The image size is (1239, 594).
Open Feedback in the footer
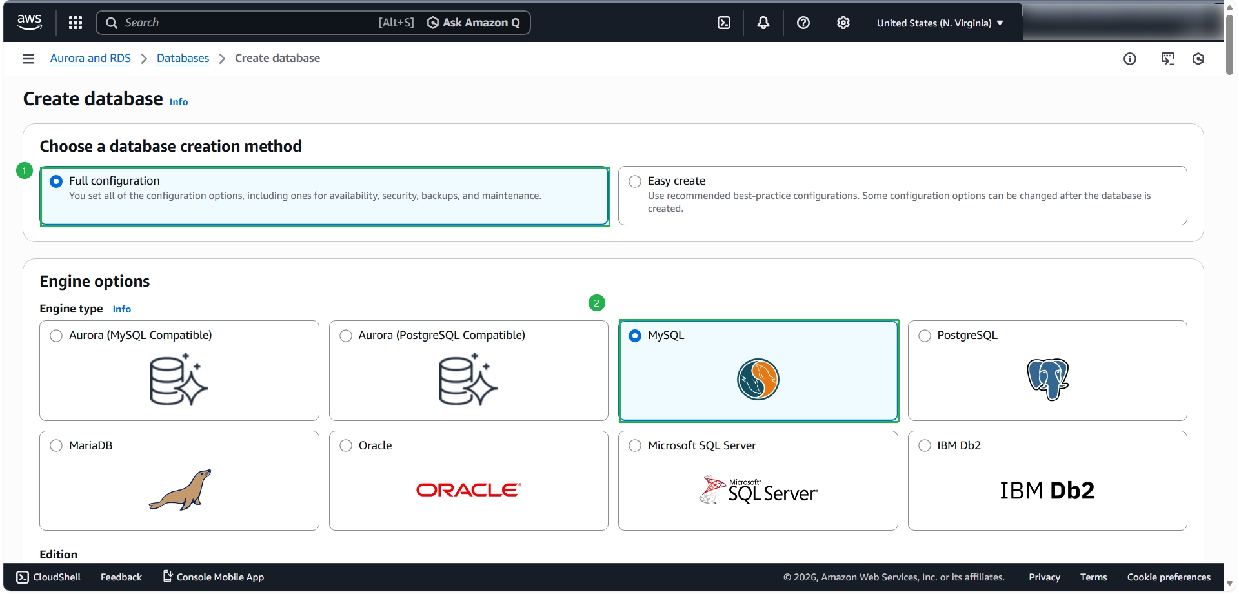pos(121,577)
